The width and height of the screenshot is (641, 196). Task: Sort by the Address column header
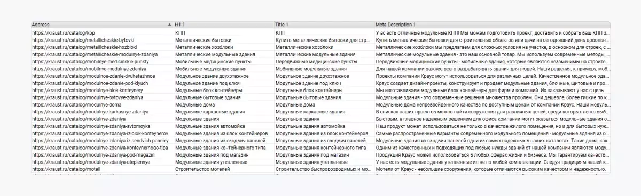[x=102, y=25]
